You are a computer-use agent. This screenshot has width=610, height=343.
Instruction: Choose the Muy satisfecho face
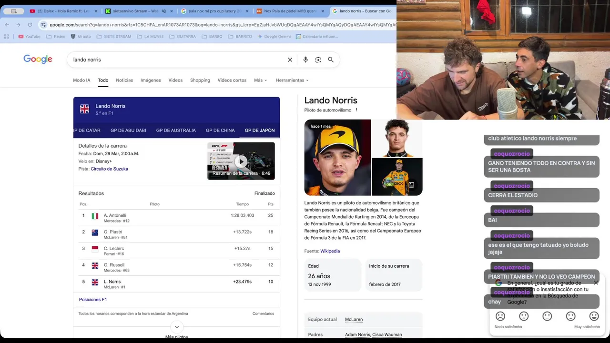(594, 316)
